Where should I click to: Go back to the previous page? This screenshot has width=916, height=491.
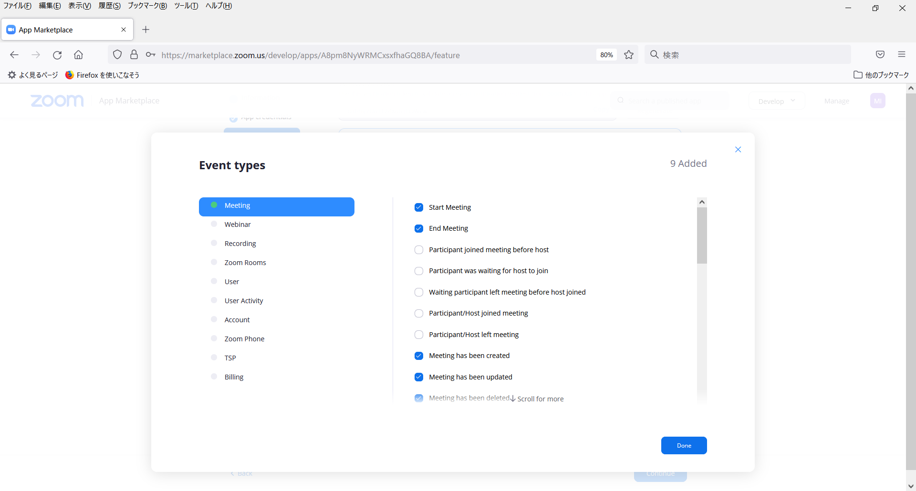tap(14, 55)
